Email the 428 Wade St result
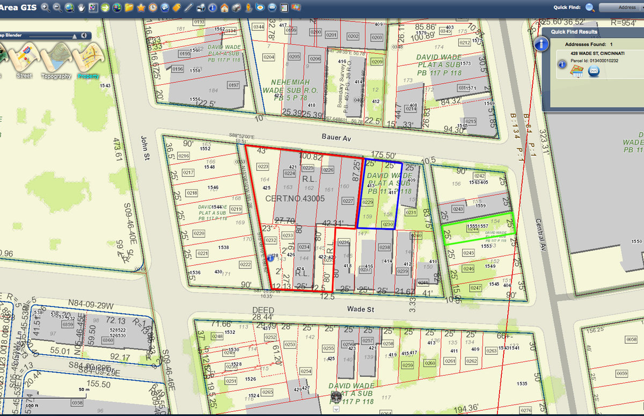 [x=594, y=72]
